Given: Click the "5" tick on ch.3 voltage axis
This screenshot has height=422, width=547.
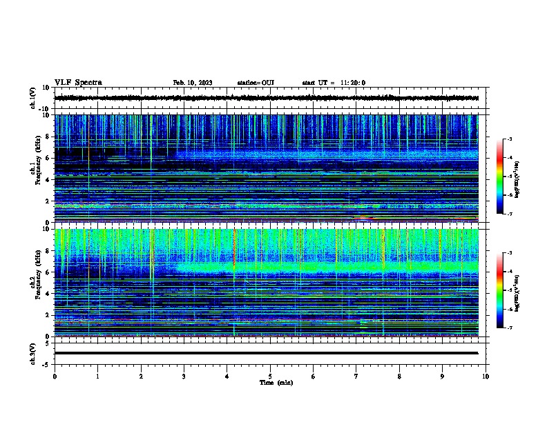Looking at the screenshot, I should click(x=48, y=343).
